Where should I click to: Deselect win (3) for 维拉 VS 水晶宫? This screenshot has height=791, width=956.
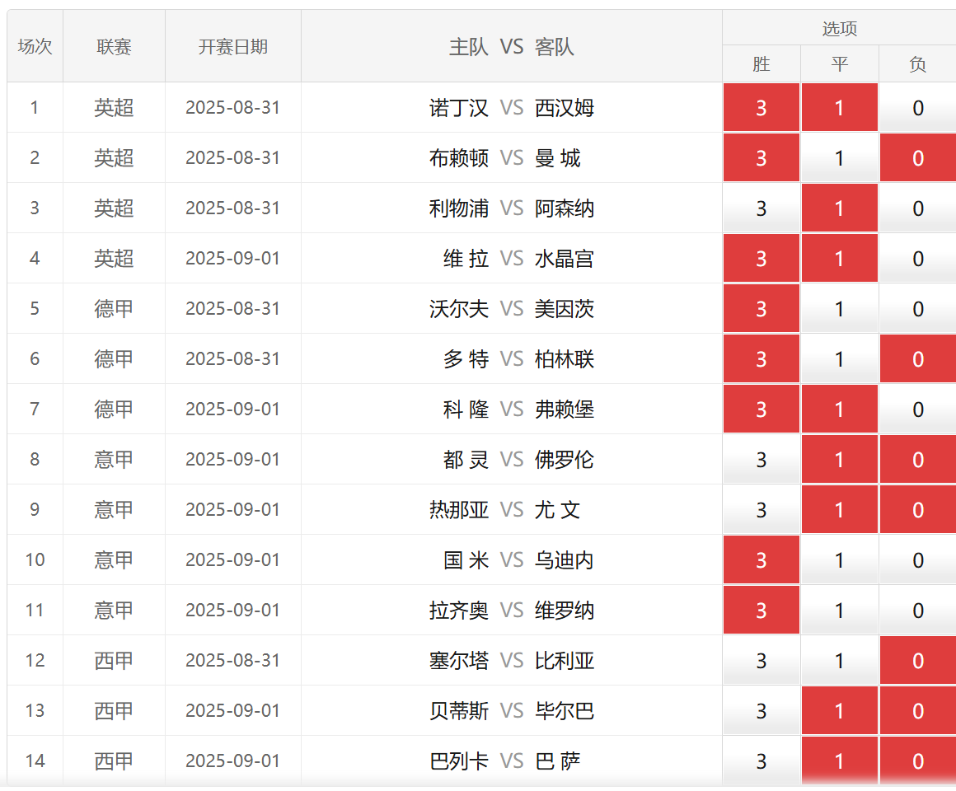tap(761, 259)
